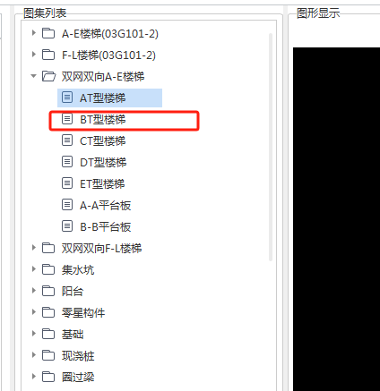
Task: Expand the 双网双向F-L楼梯 folder arrow
Action: pos(34,248)
